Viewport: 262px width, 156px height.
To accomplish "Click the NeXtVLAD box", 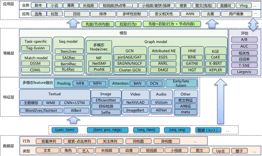I will tap(136, 102).
